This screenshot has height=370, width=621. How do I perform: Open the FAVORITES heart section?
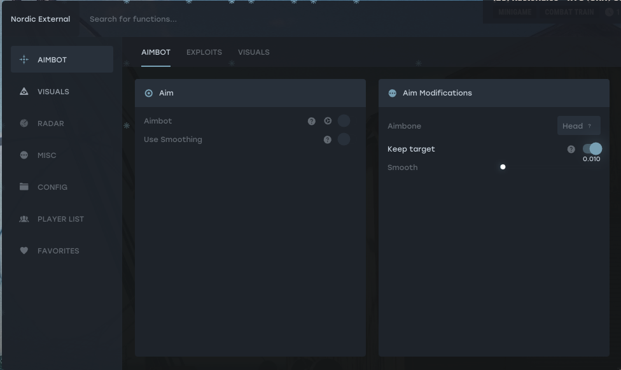tap(62, 251)
